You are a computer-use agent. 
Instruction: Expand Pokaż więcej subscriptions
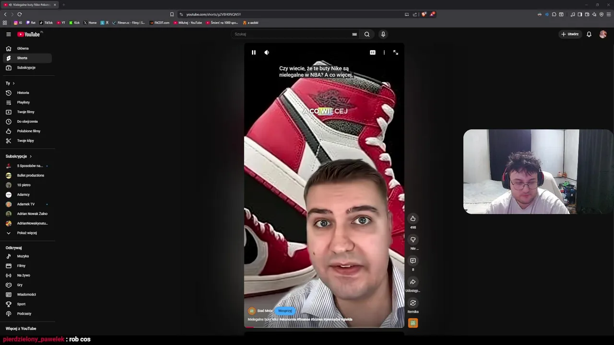(27, 233)
